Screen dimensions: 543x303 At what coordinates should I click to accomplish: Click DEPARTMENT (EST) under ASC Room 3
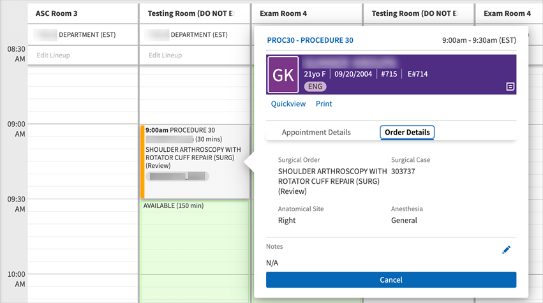(x=87, y=35)
